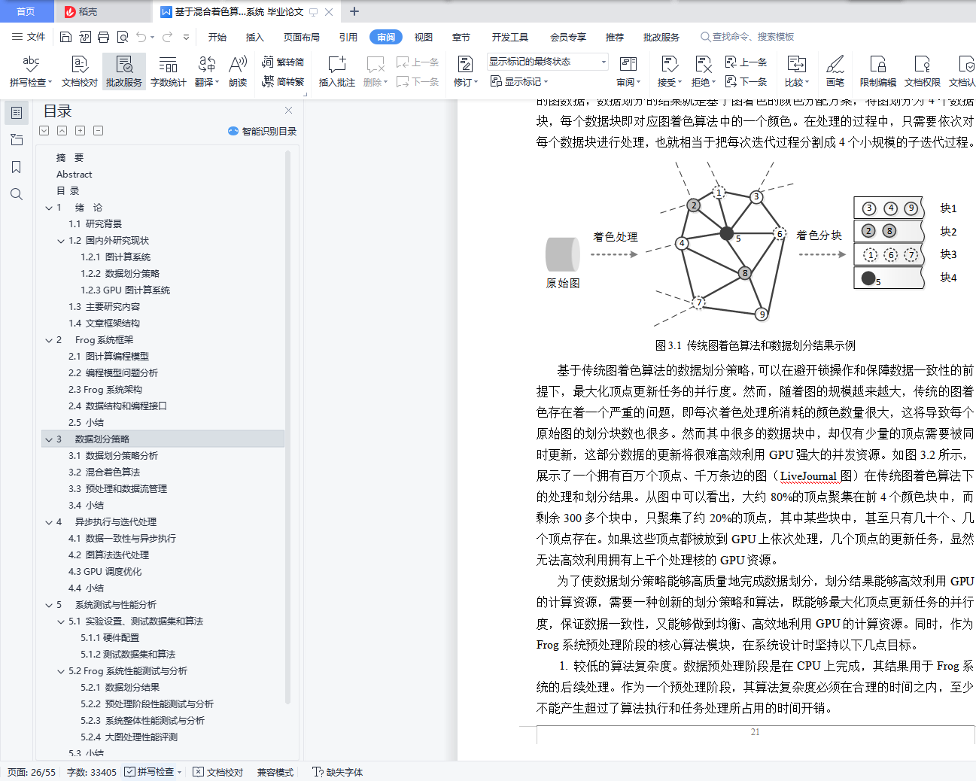The height and width of the screenshot is (781, 976).
Task: Click the Save icon in quick access toolbar
Action: point(65,37)
